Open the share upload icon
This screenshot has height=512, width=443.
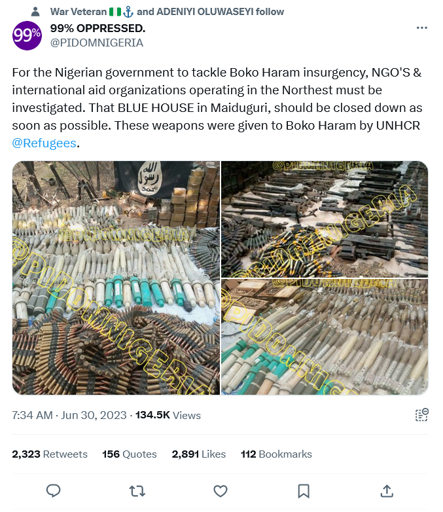tap(387, 491)
